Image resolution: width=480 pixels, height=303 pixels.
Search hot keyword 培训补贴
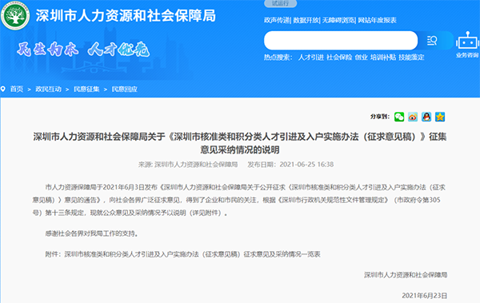coord(383,58)
